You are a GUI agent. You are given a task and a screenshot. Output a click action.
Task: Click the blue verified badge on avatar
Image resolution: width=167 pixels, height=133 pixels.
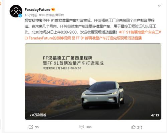coord(20,16)
